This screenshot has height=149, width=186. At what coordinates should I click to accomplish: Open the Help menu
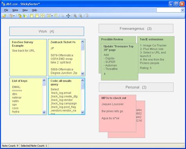[x=35, y=10]
